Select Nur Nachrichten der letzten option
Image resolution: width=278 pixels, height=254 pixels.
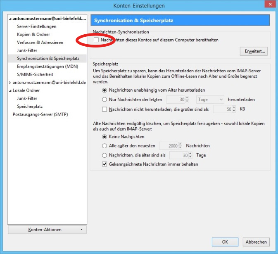105,100
